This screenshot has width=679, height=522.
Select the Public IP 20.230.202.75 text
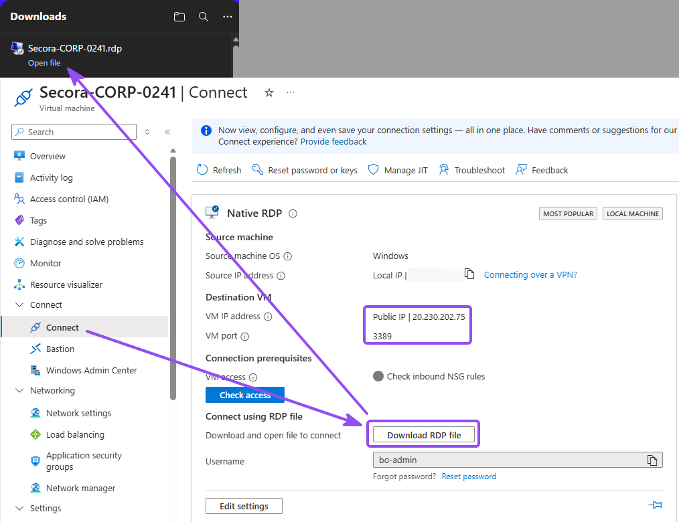[419, 317]
